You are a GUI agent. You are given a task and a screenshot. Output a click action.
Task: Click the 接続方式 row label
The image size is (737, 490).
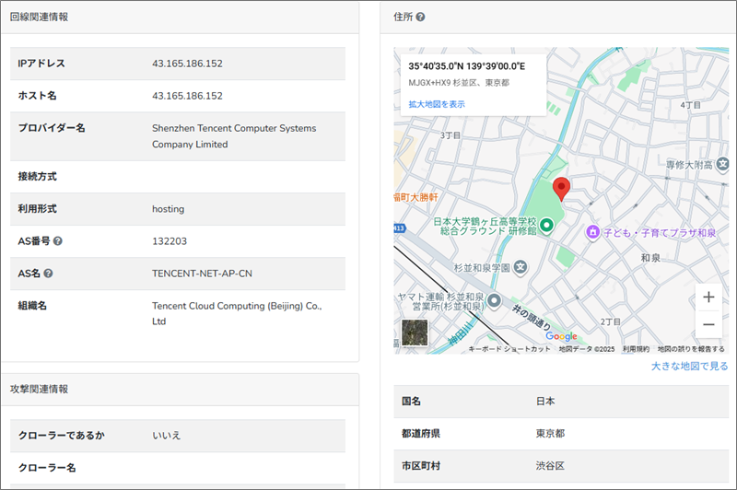[x=37, y=177]
